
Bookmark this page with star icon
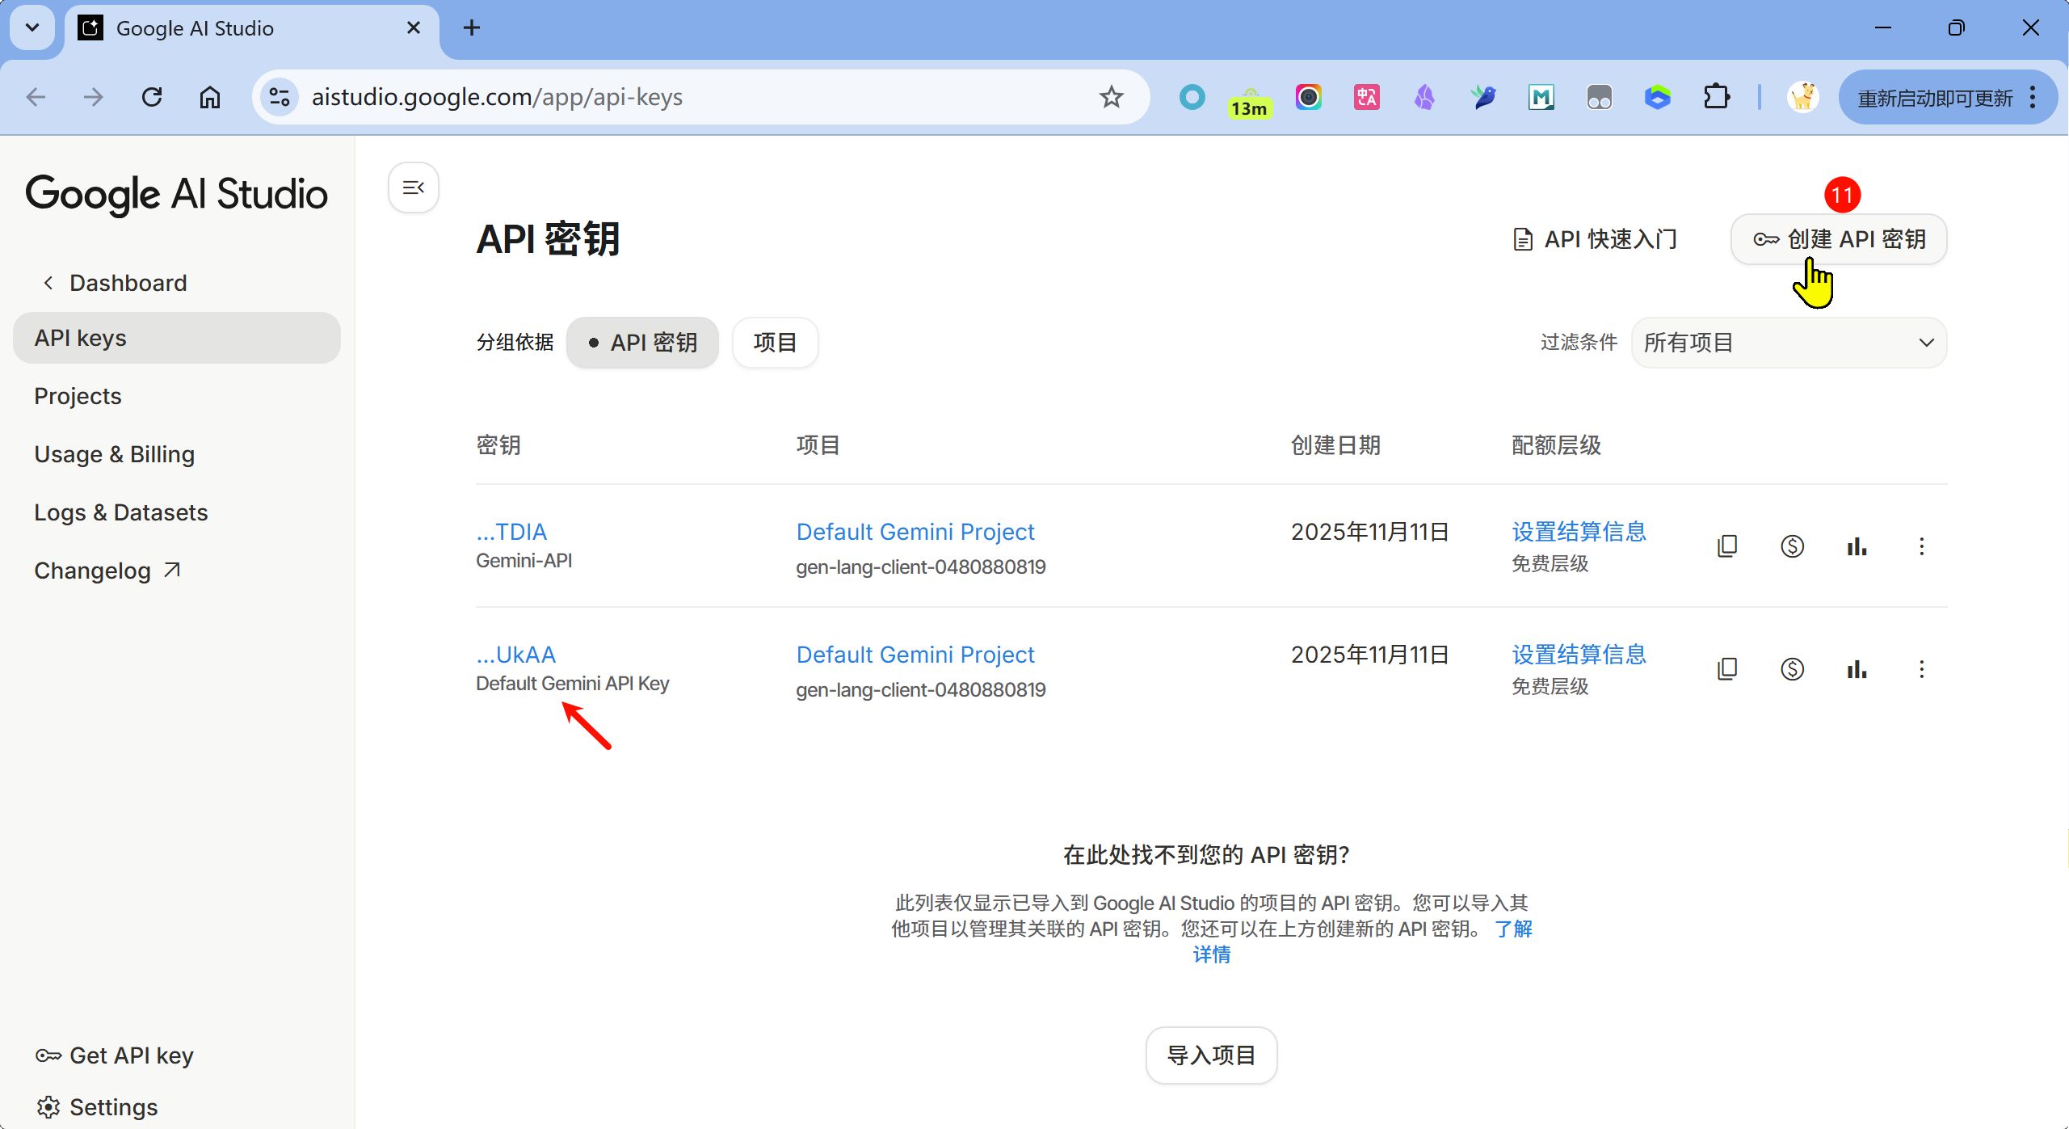(1112, 97)
